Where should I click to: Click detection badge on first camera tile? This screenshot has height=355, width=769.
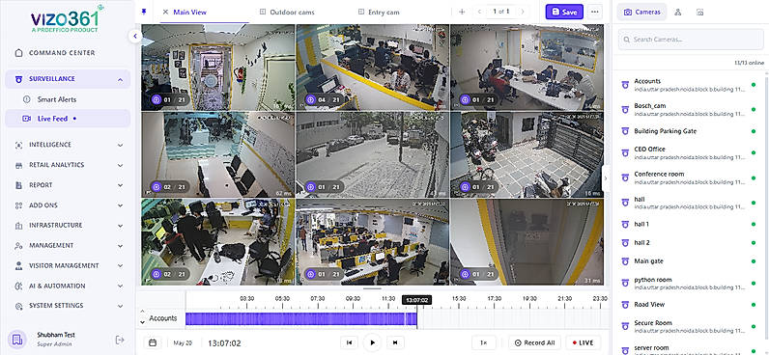[170, 100]
